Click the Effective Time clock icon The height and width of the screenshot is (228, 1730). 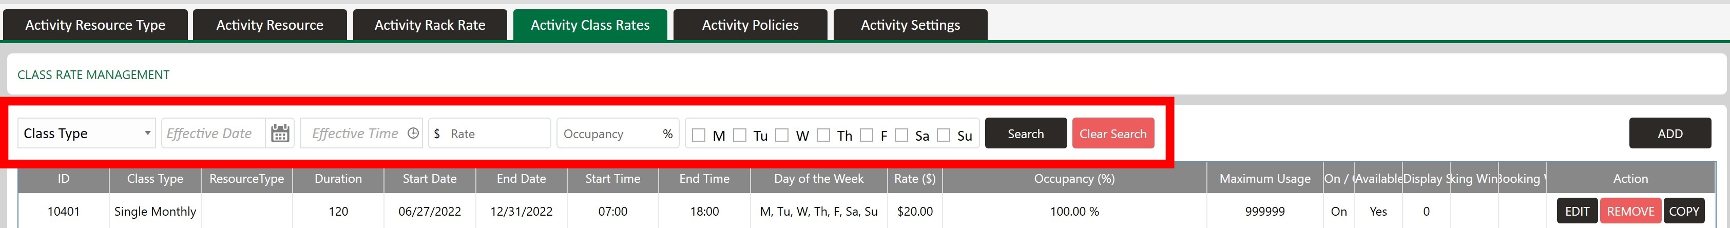pos(413,133)
